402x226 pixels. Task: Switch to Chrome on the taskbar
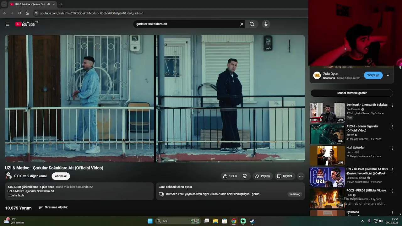234,221
